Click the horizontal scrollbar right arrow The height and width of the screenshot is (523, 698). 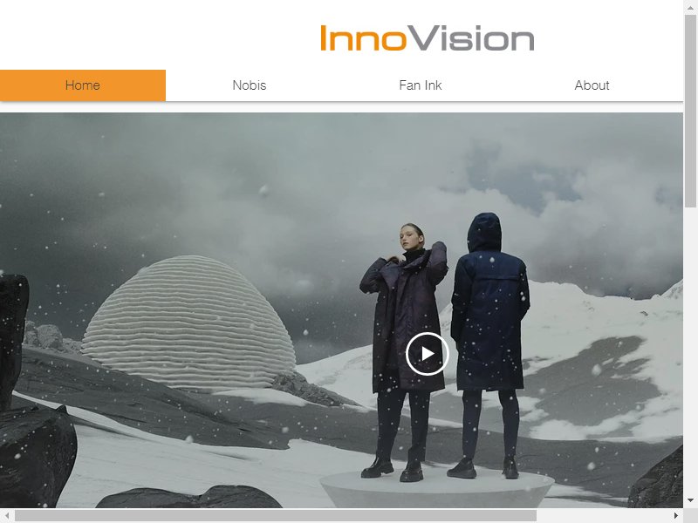point(675,515)
